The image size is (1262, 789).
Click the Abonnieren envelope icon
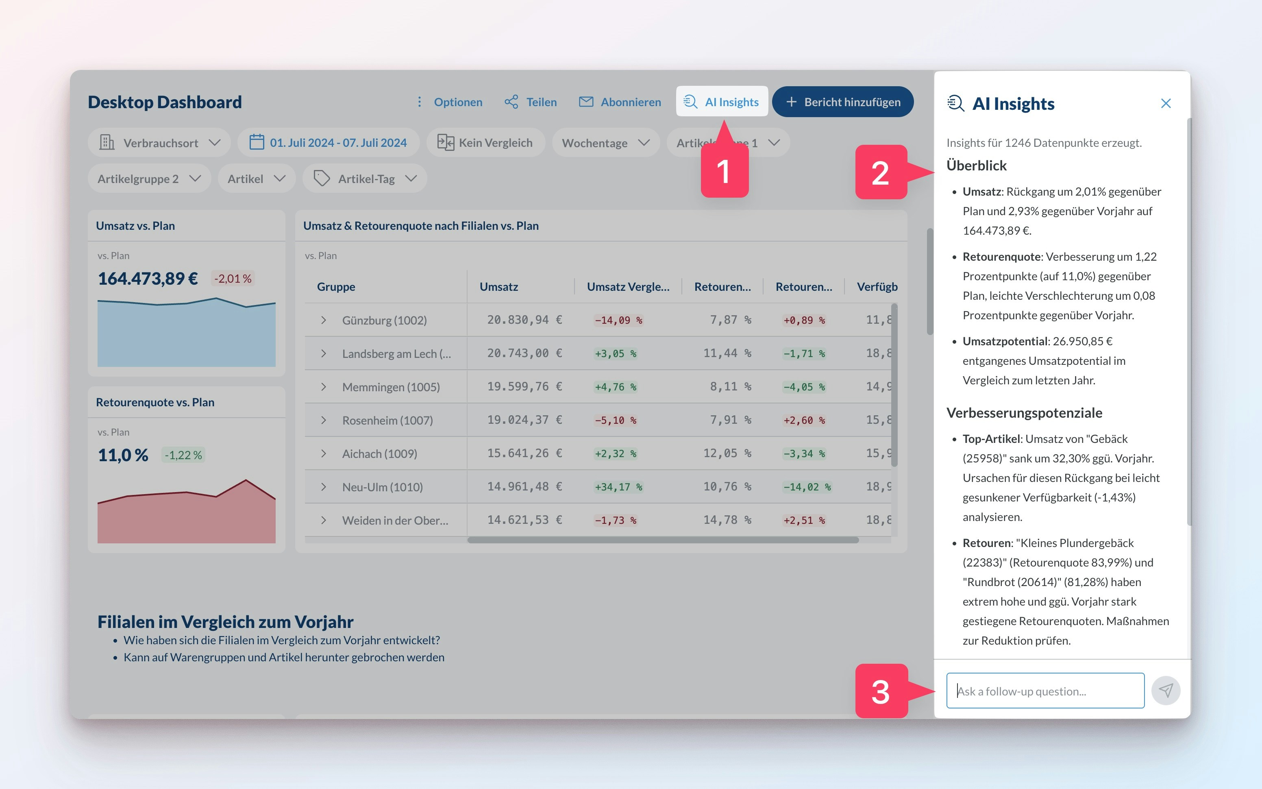[x=585, y=102]
